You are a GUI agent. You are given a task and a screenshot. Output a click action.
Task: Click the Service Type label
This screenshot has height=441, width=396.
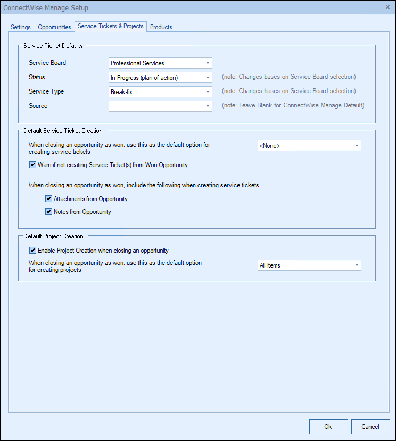46,91
